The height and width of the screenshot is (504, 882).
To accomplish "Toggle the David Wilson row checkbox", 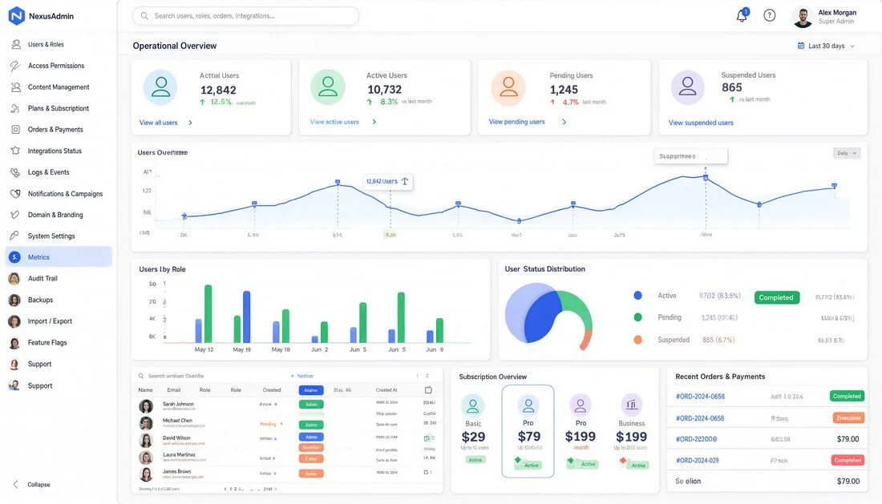I will click(x=427, y=438).
